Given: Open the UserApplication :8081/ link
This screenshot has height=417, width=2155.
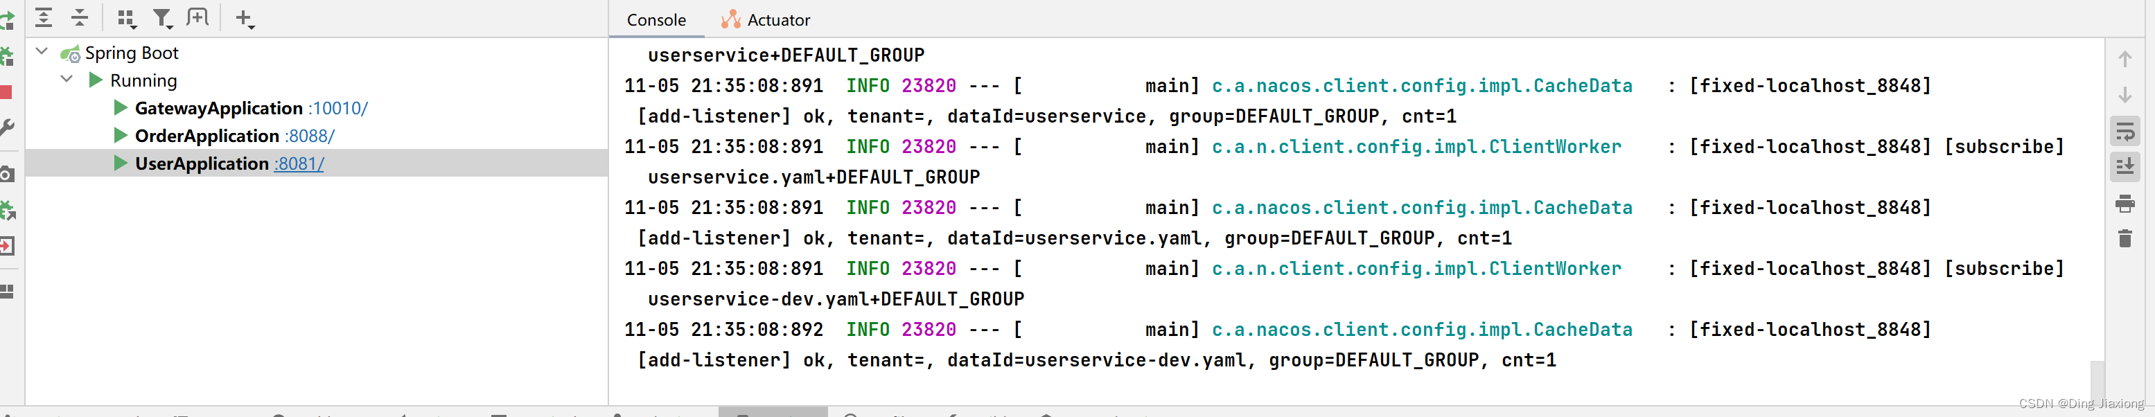Looking at the screenshot, I should coord(299,163).
